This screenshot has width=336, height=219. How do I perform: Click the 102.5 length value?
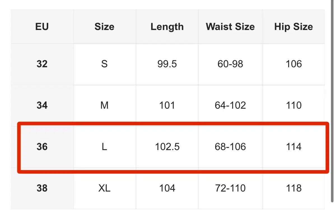coord(167,147)
